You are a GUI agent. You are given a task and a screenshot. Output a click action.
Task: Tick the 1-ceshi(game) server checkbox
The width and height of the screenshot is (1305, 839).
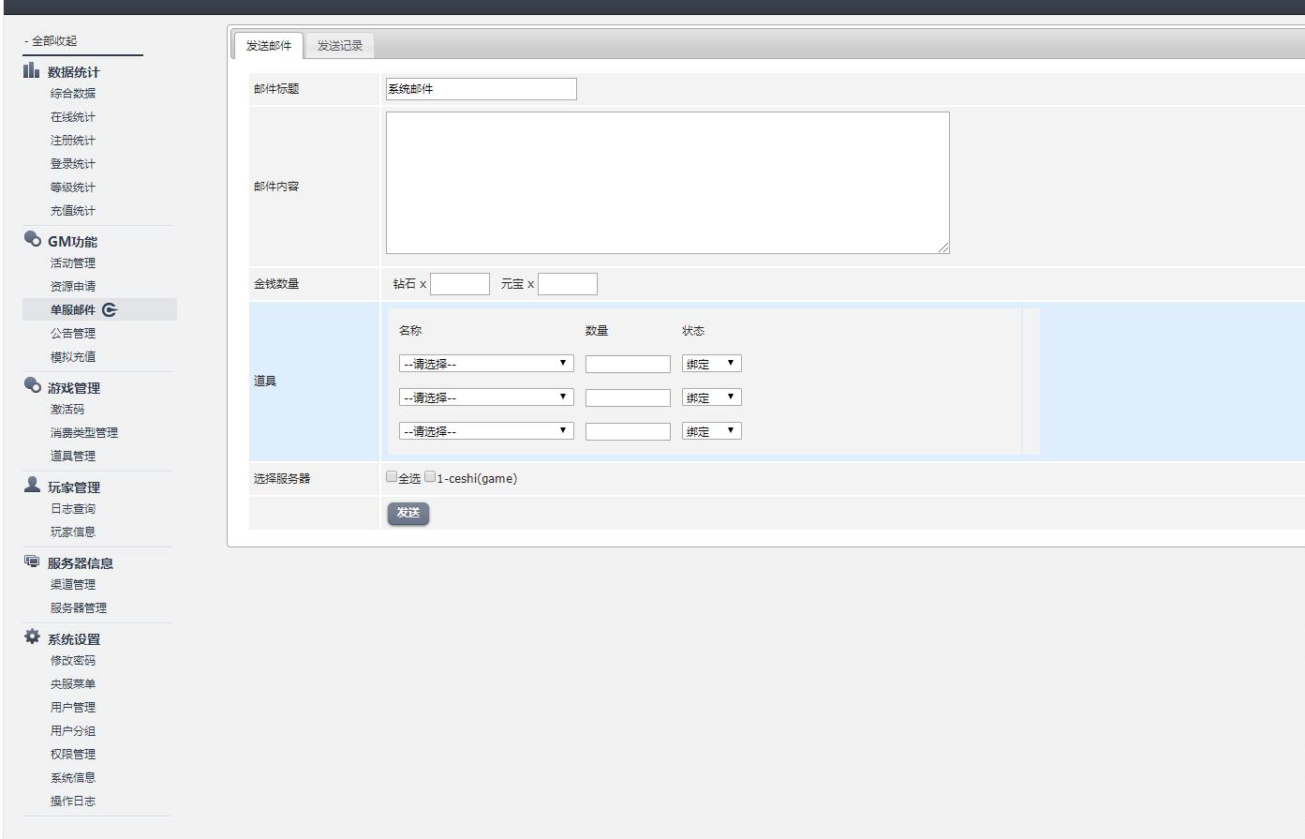[x=430, y=477]
